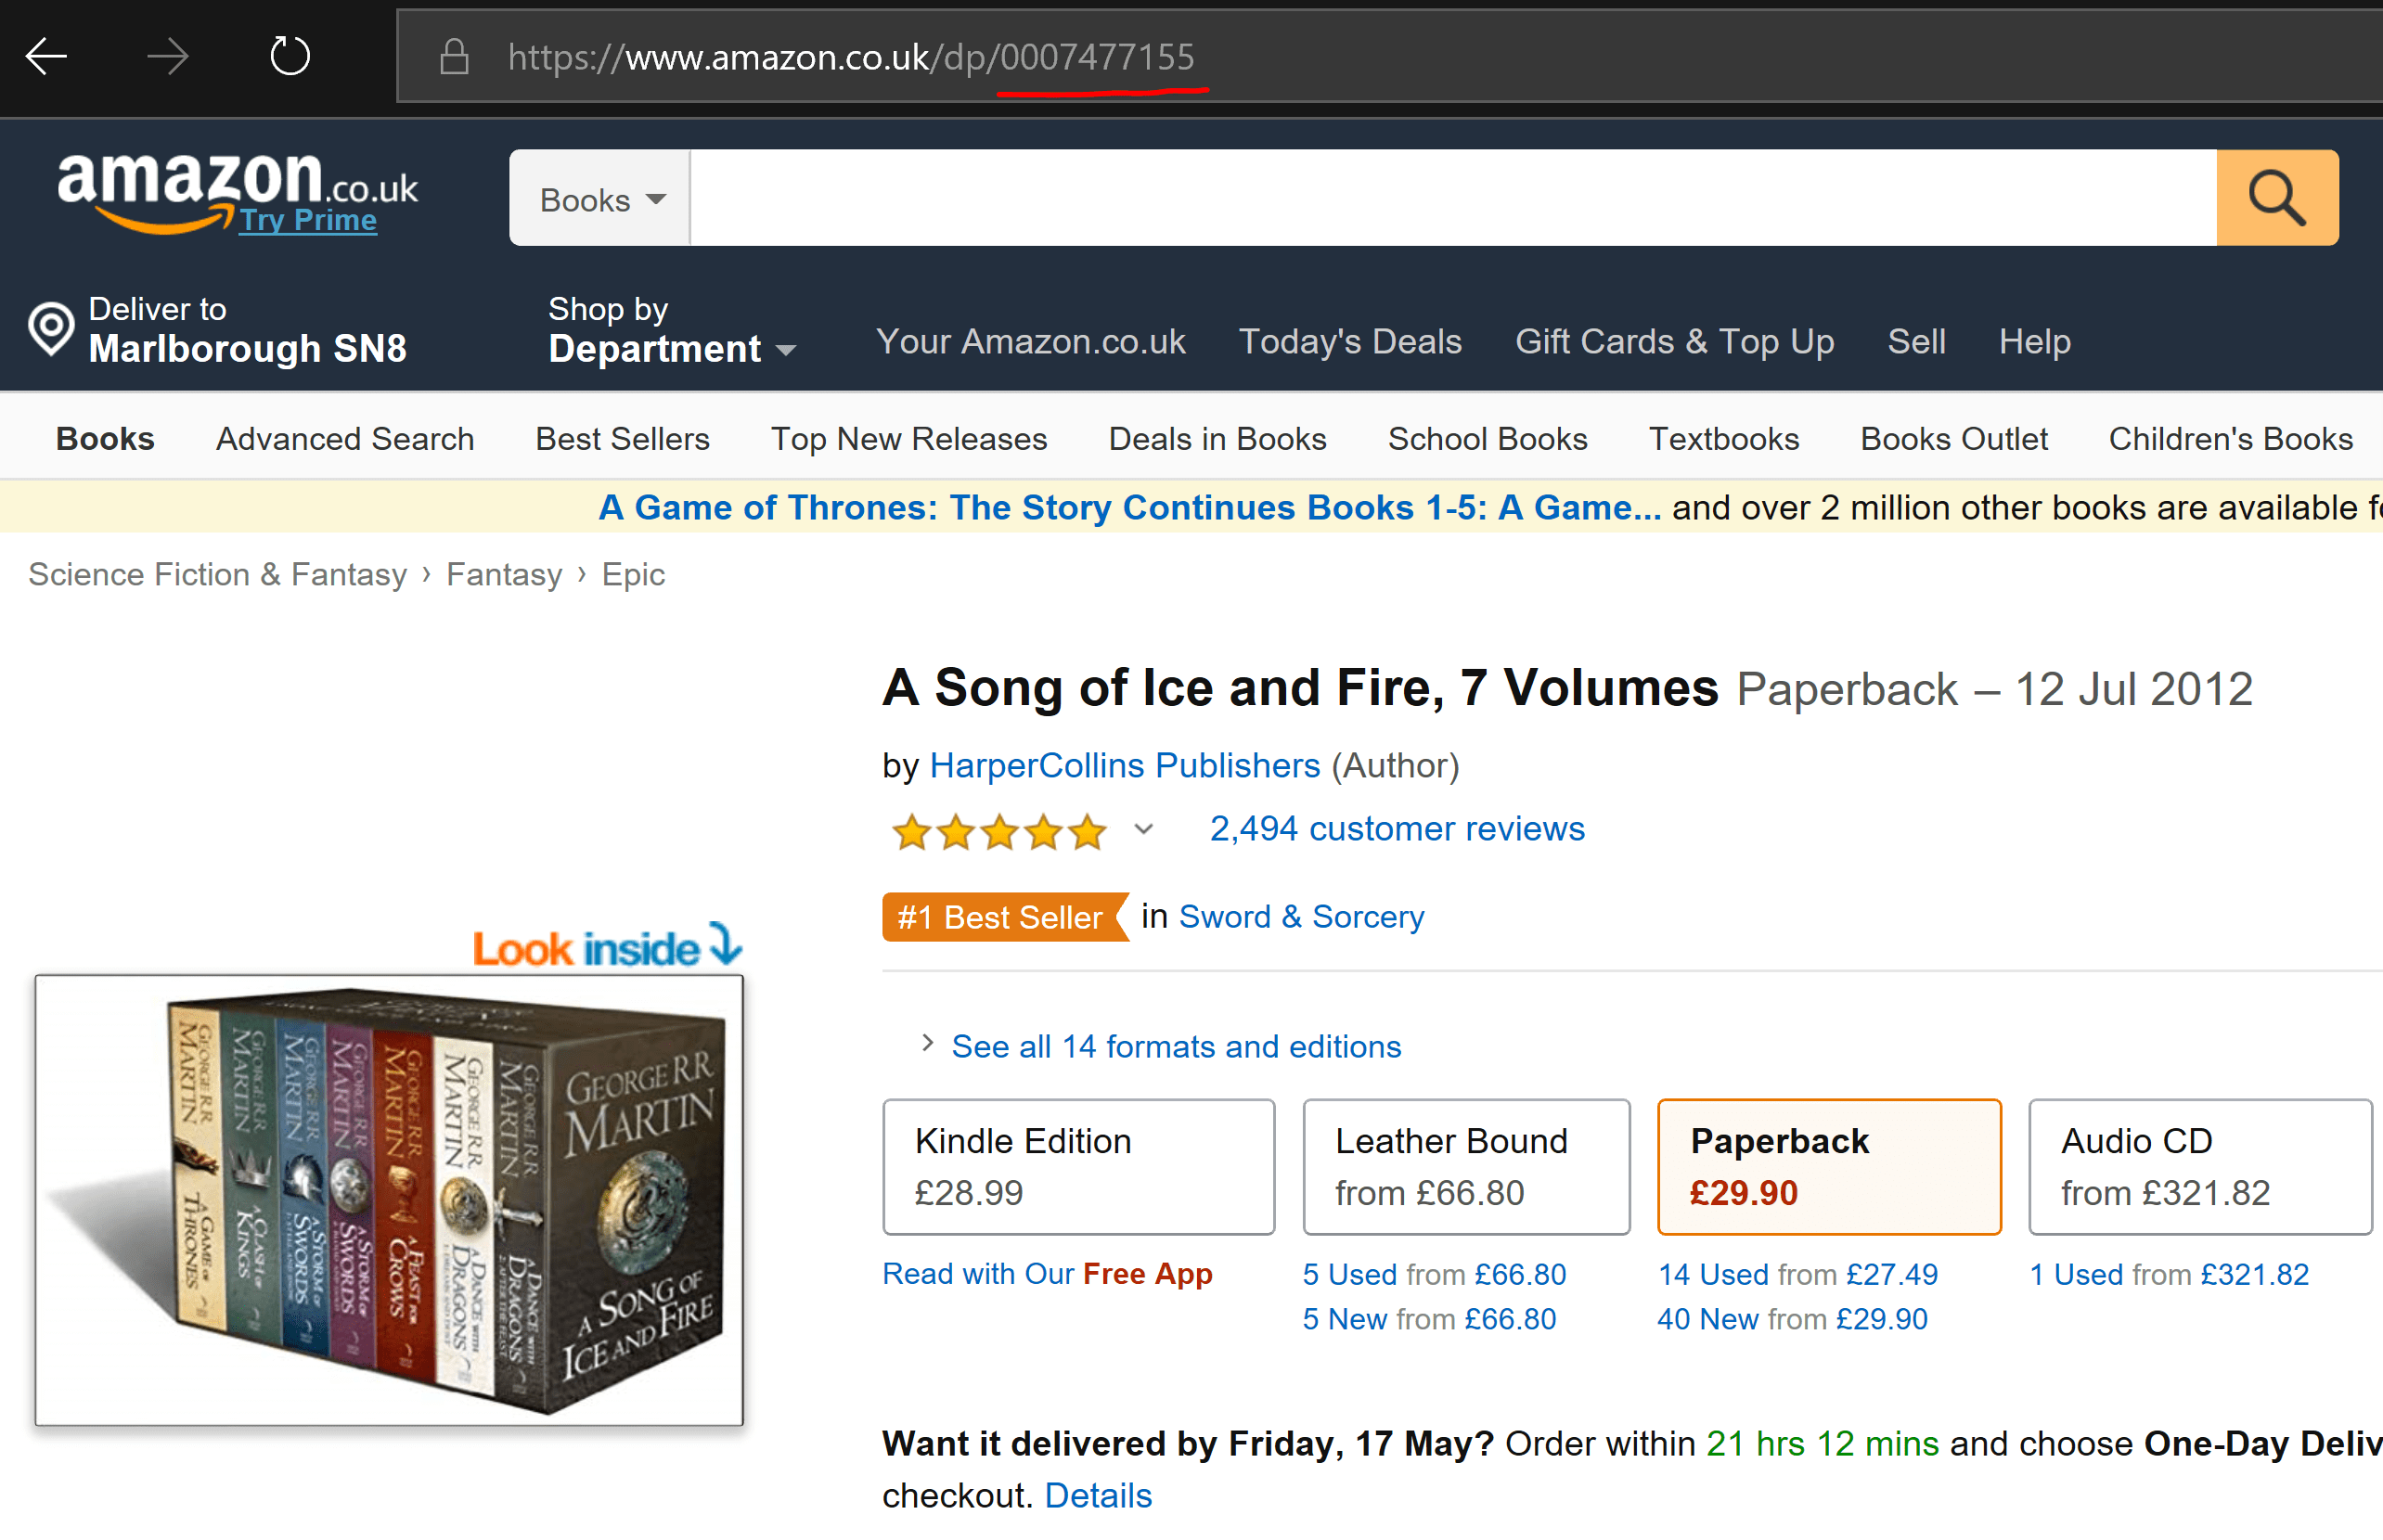Click the browser forward arrow

pos(168,57)
